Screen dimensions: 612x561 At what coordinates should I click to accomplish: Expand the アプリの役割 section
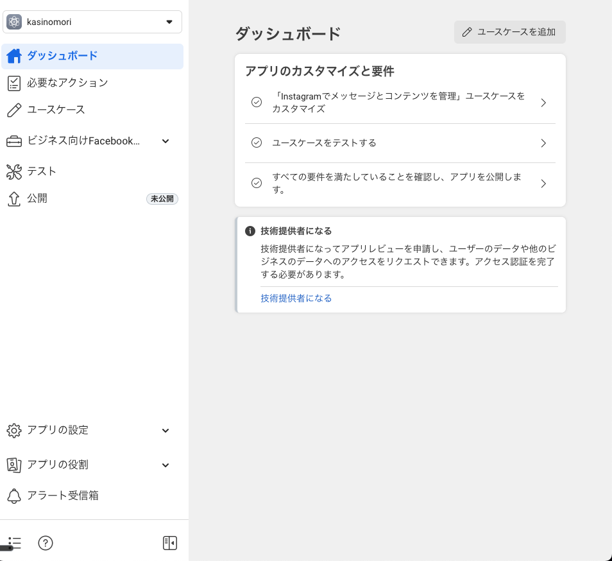(x=166, y=465)
